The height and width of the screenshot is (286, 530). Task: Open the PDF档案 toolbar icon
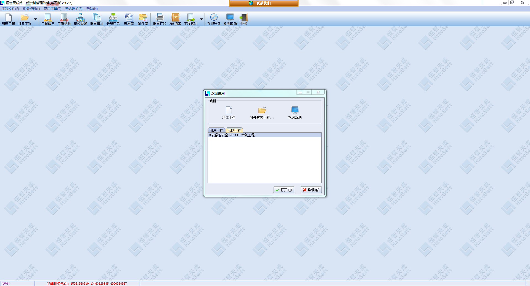coord(175,20)
